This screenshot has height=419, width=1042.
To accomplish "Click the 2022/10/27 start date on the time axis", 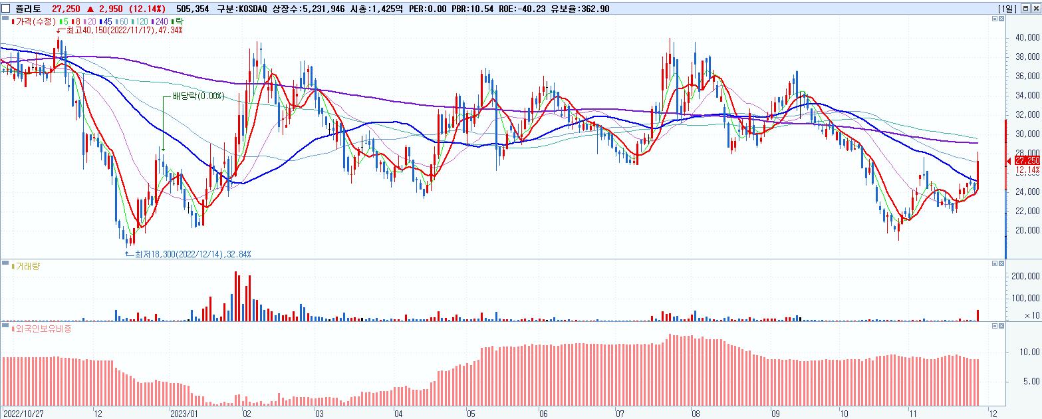I will tap(23, 412).
